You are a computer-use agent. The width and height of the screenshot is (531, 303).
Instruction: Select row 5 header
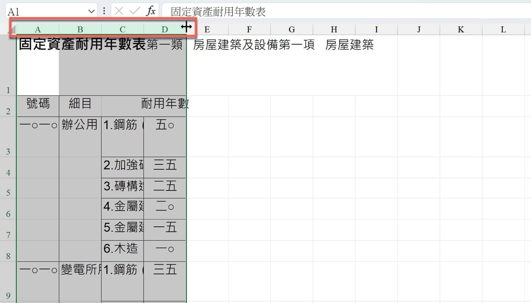8,188
